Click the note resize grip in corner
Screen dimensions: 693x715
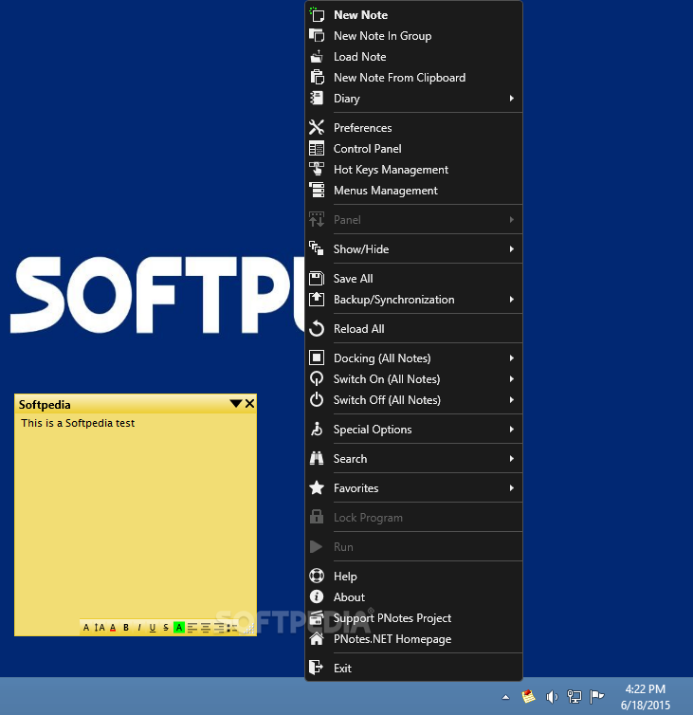[x=249, y=629]
